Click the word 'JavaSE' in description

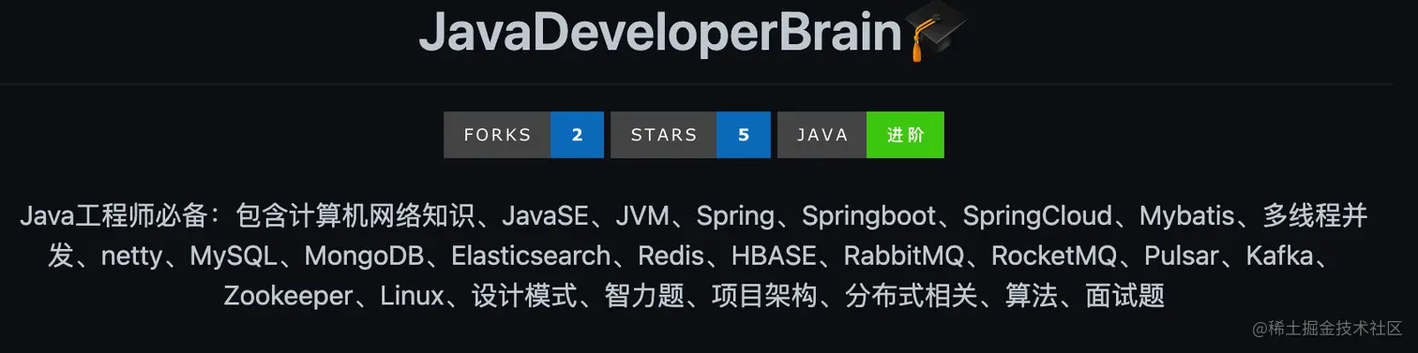(545, 216)
